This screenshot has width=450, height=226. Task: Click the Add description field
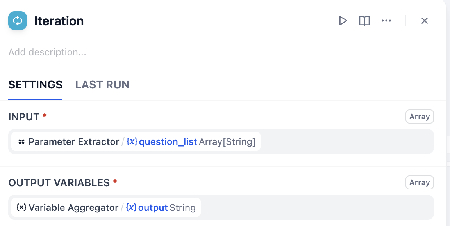tap(47, 52)
